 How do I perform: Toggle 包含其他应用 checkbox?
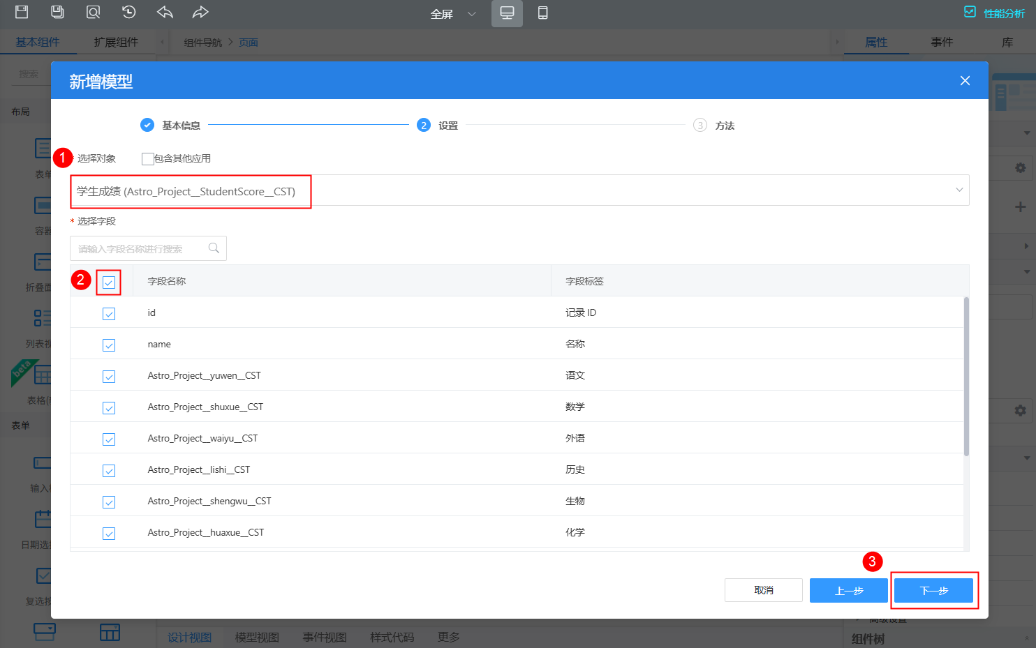[x=147, y=158]
